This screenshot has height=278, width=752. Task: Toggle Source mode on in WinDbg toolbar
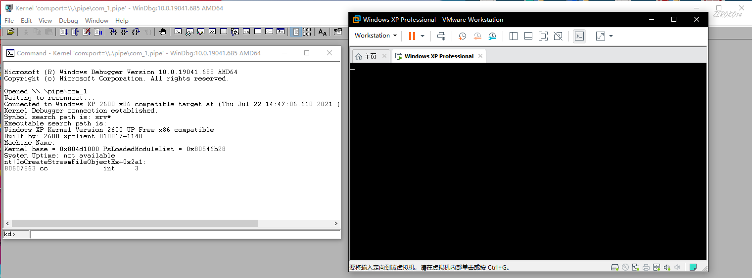[296, 32]
